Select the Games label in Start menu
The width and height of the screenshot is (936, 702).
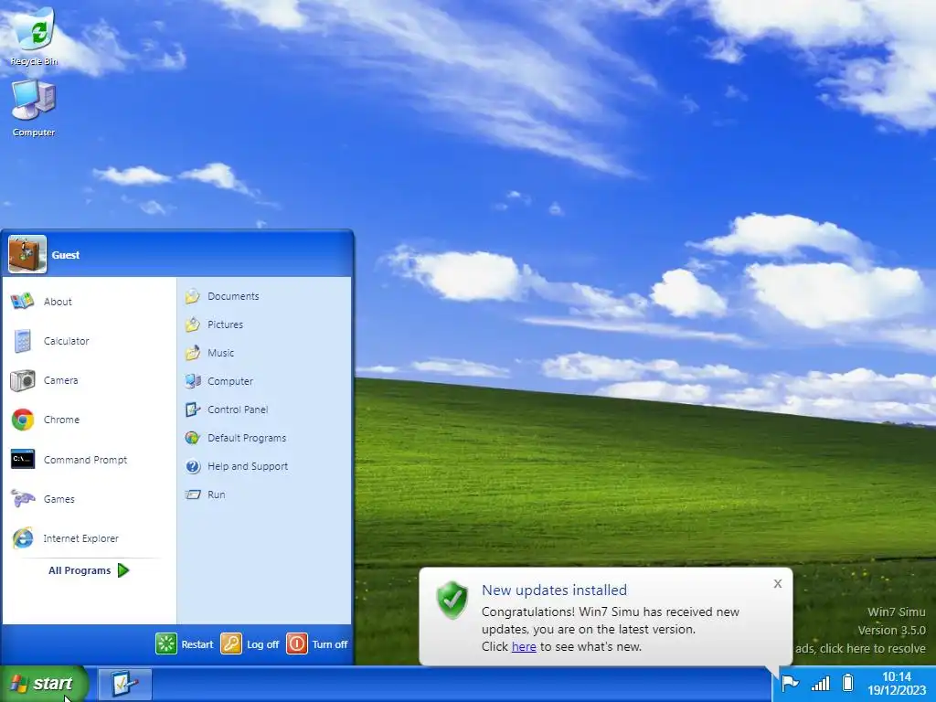click(x=58, y=499)
